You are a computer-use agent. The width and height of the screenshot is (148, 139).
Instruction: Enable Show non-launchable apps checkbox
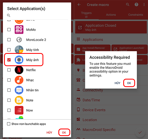point(9,124)
